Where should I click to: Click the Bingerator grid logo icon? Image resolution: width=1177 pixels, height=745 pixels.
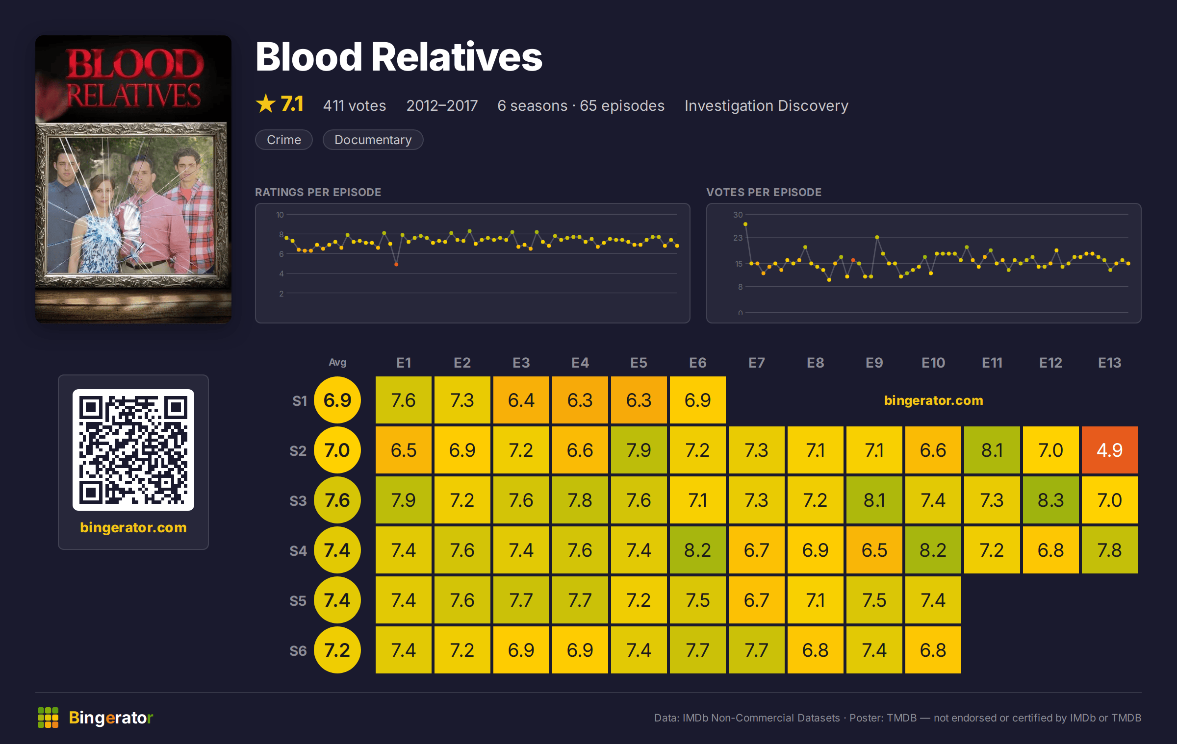[48, 718]
